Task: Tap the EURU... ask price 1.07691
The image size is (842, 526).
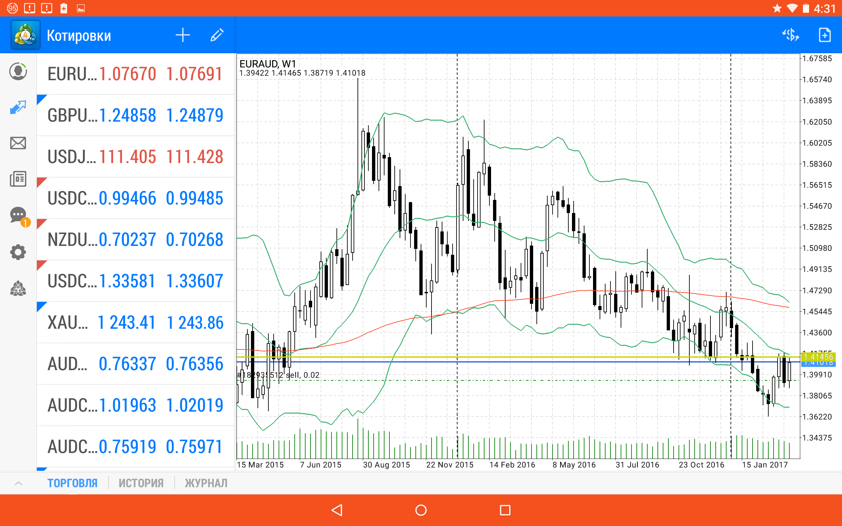Action: [x=194, y=74]
